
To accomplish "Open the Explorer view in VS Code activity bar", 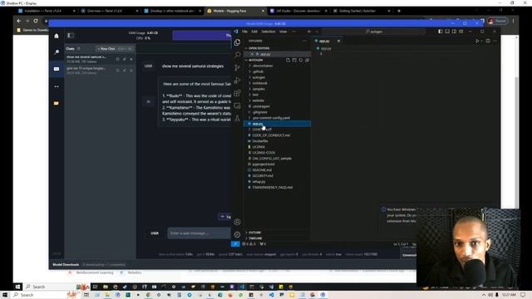I will [x=237, y=42].
